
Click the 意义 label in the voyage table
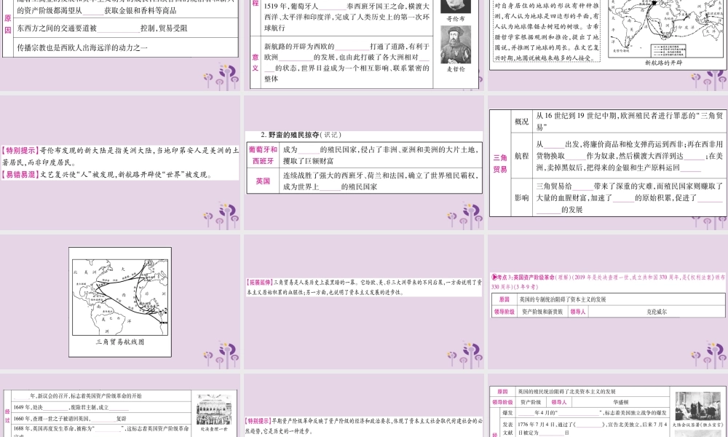coord(256,62)
